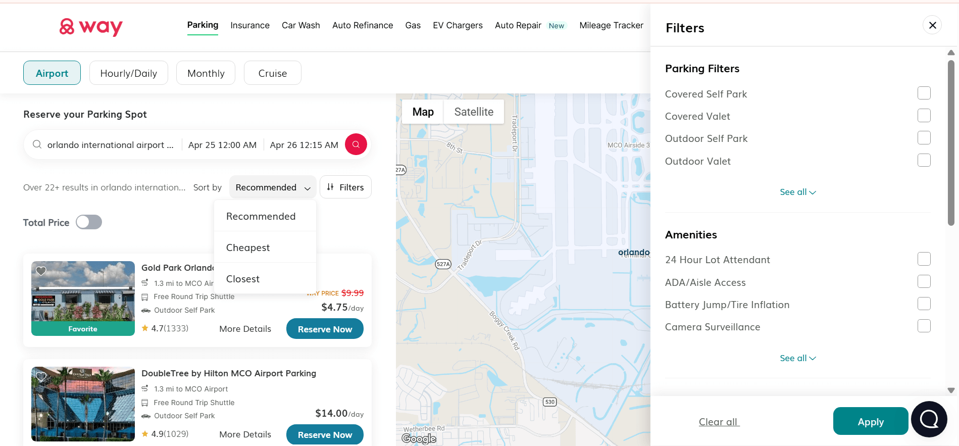
Task: Select the Hourly/Daily parking tab
Action: coord(129,73)
